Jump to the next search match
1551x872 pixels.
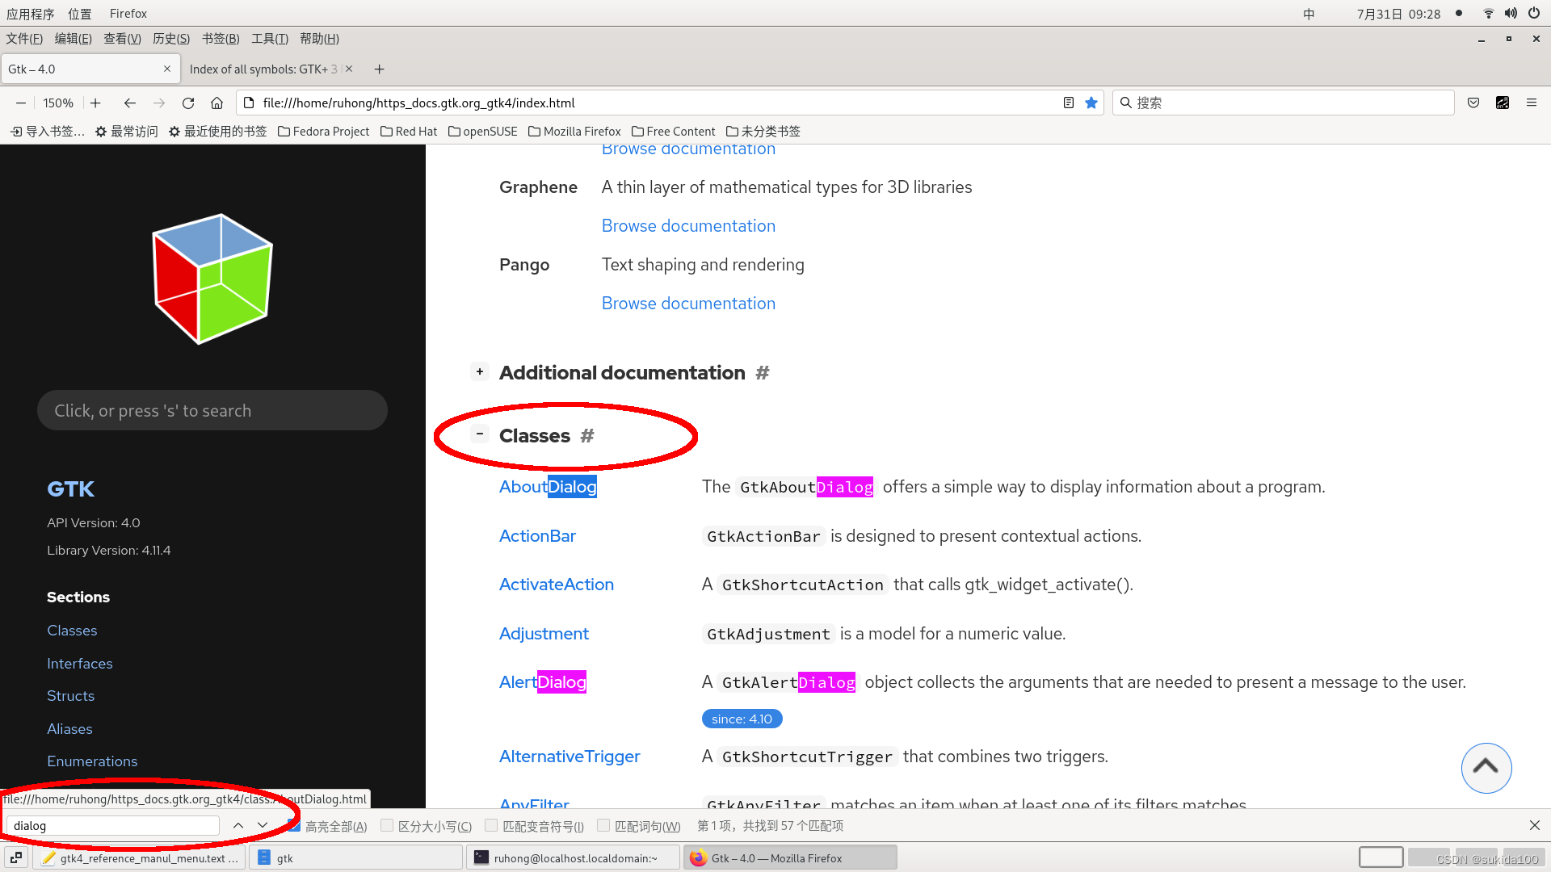[x=262, y=825]
